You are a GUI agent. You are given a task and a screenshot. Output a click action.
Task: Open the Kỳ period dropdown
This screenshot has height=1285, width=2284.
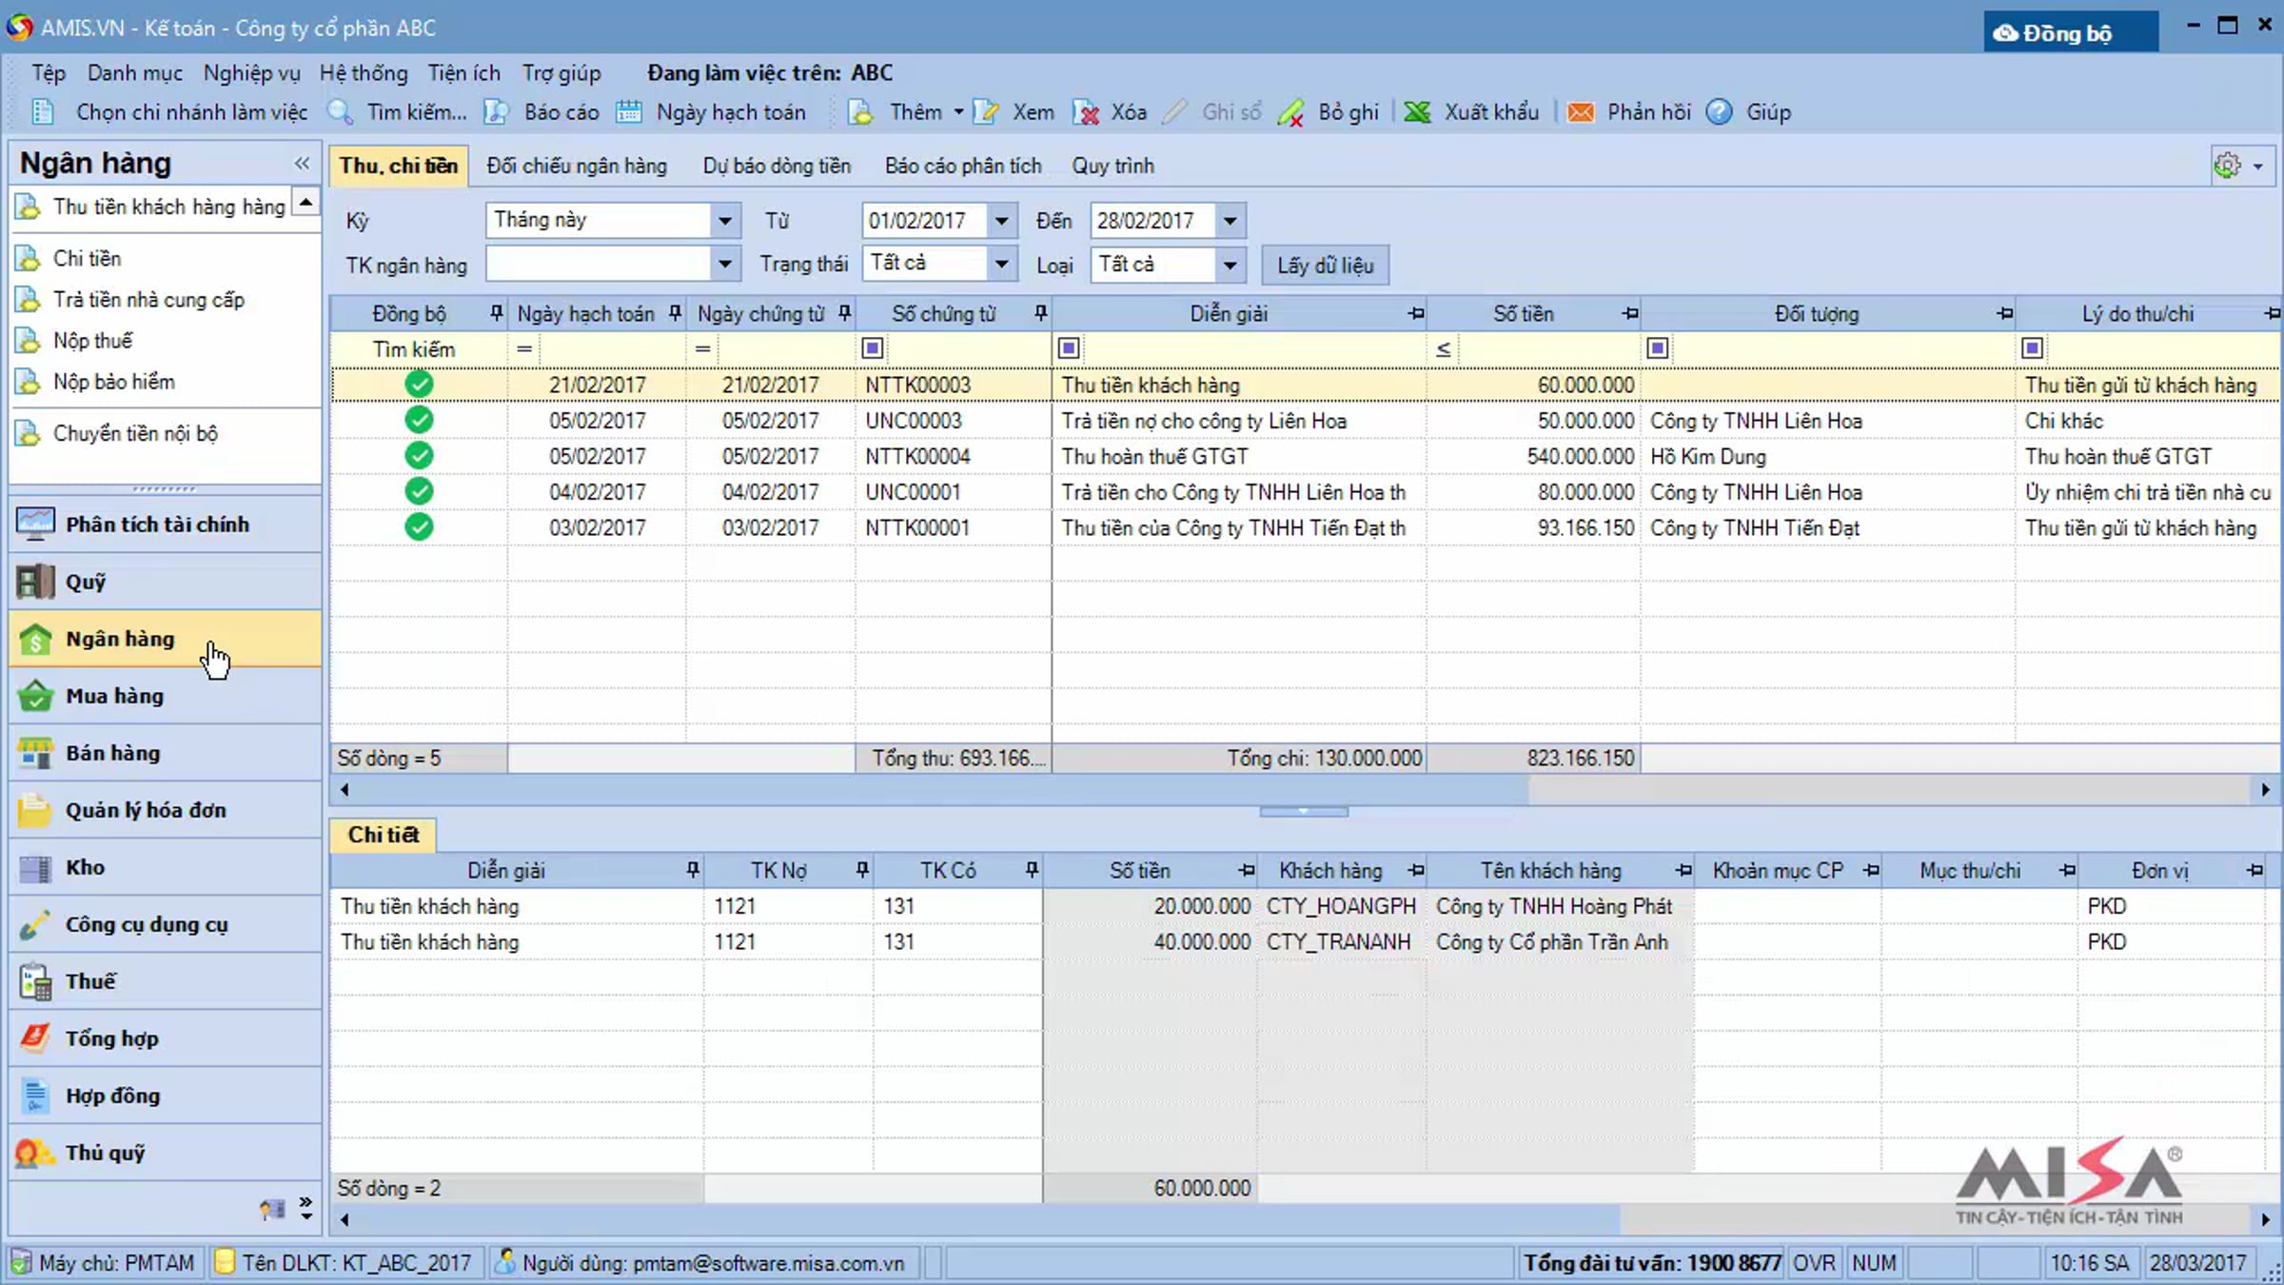(725, 221)
